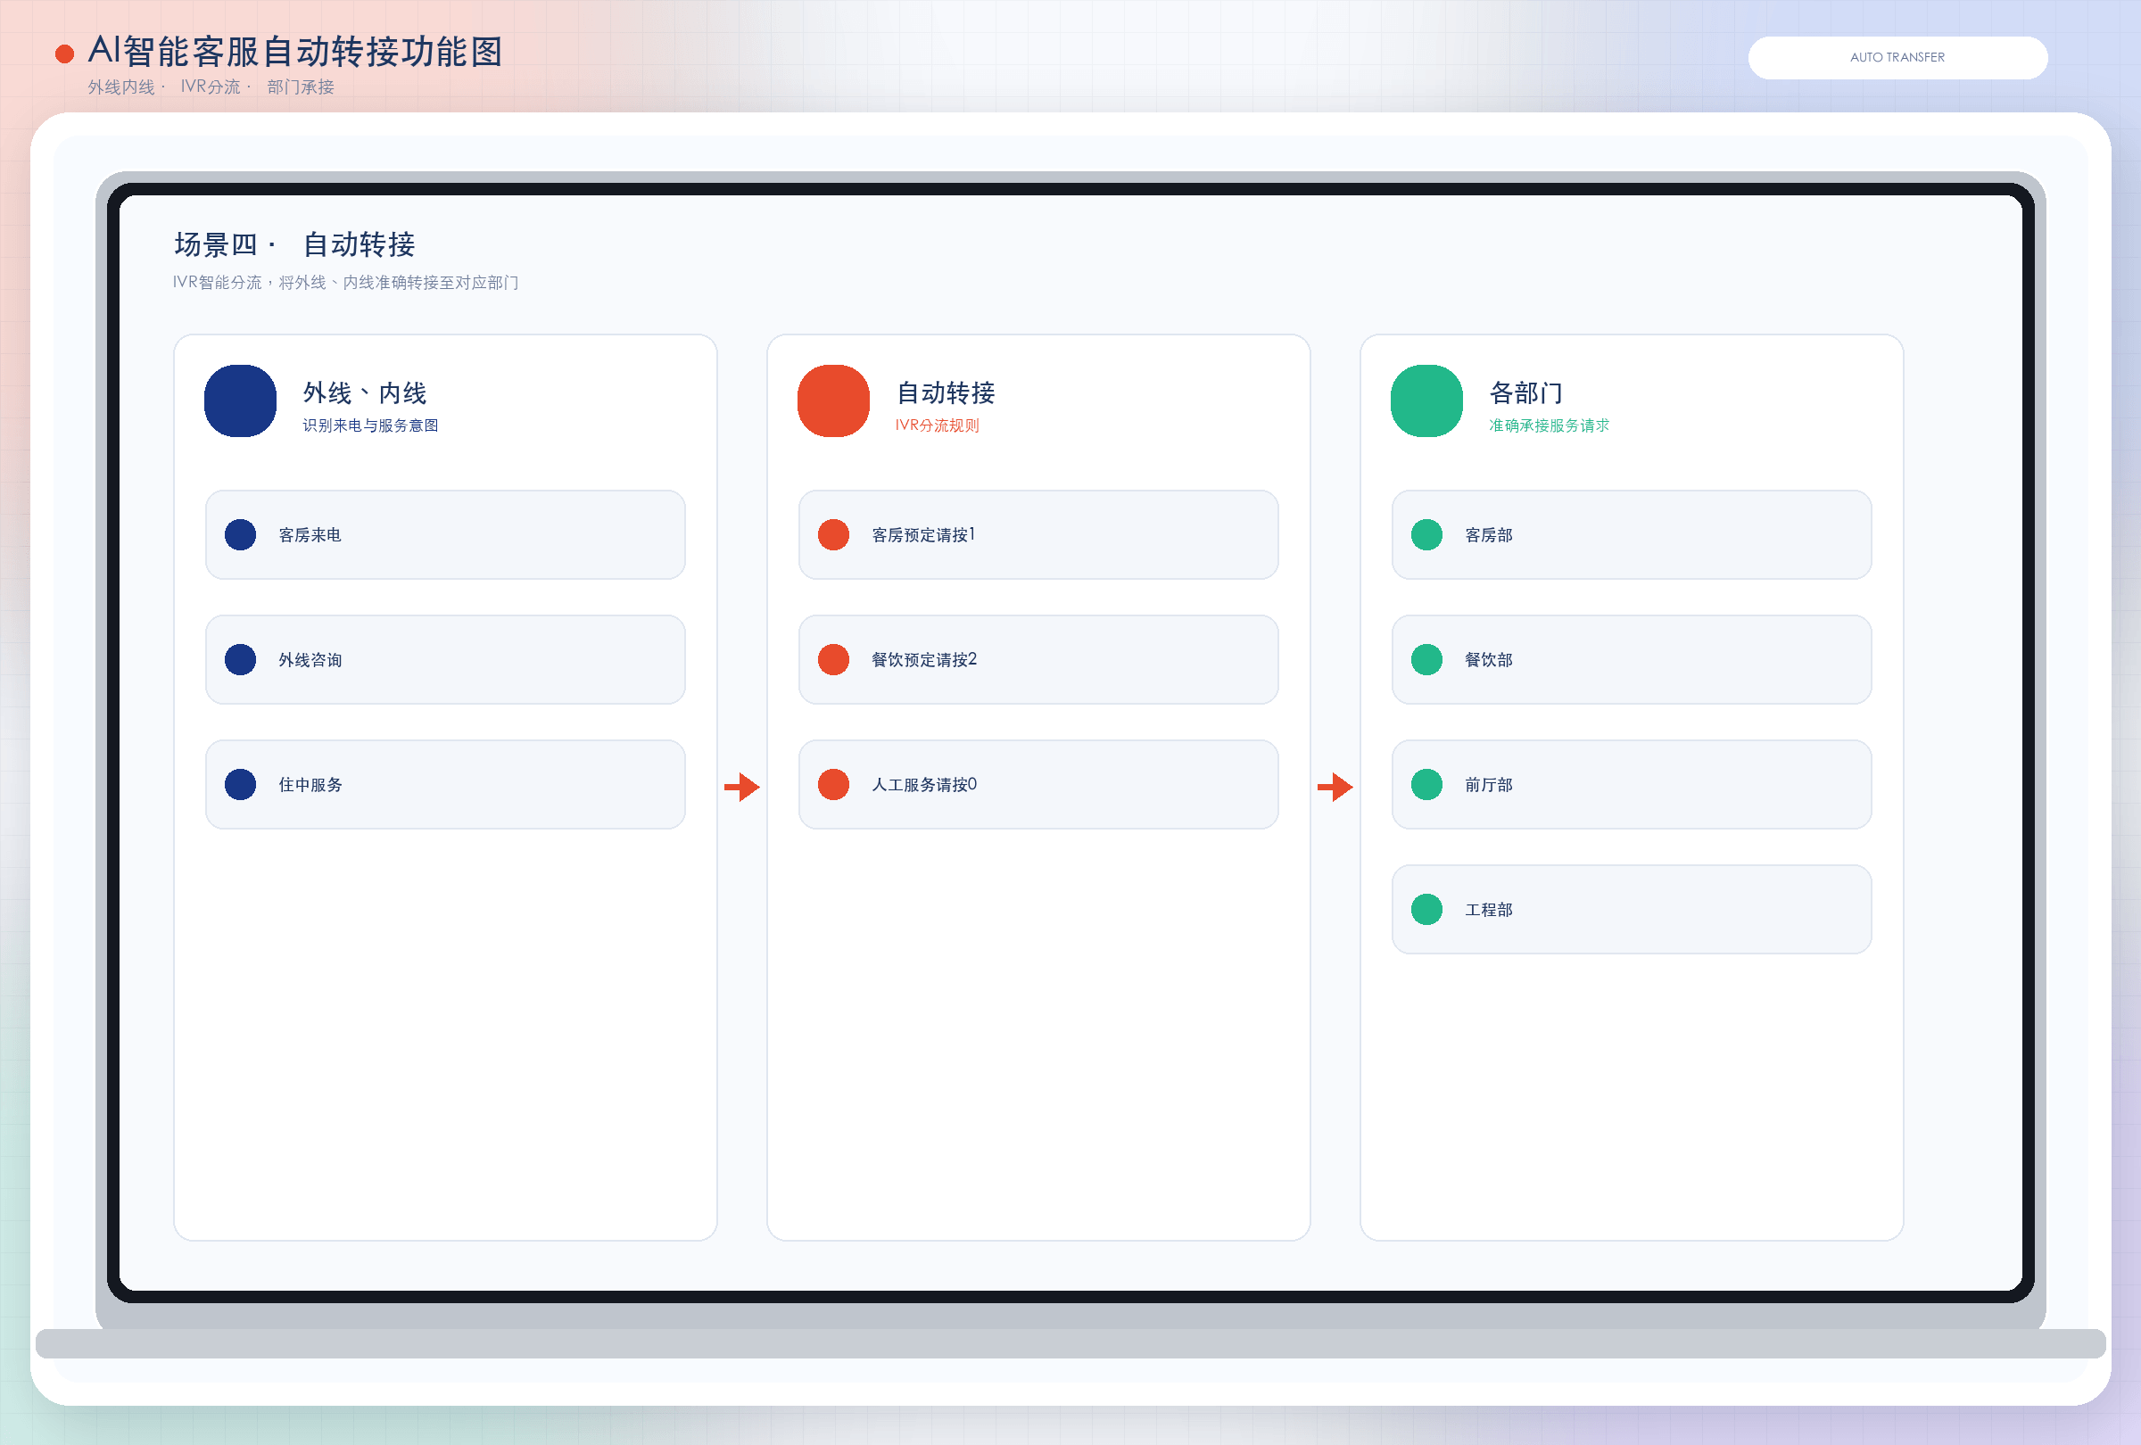Select the 客房部 text label
Viewport: 2141px width, 1445px height.
pyautogui.click(x=1488, y=535)
